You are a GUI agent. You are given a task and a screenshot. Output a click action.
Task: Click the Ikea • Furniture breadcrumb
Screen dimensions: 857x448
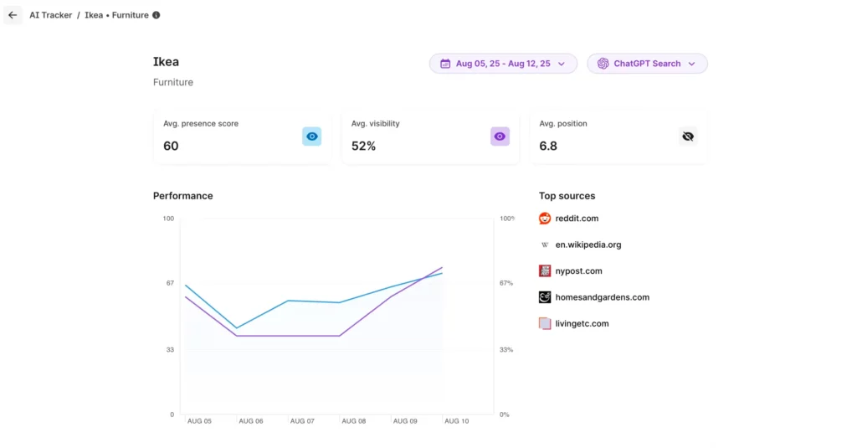pyautogui.click(x=116, y=15)
